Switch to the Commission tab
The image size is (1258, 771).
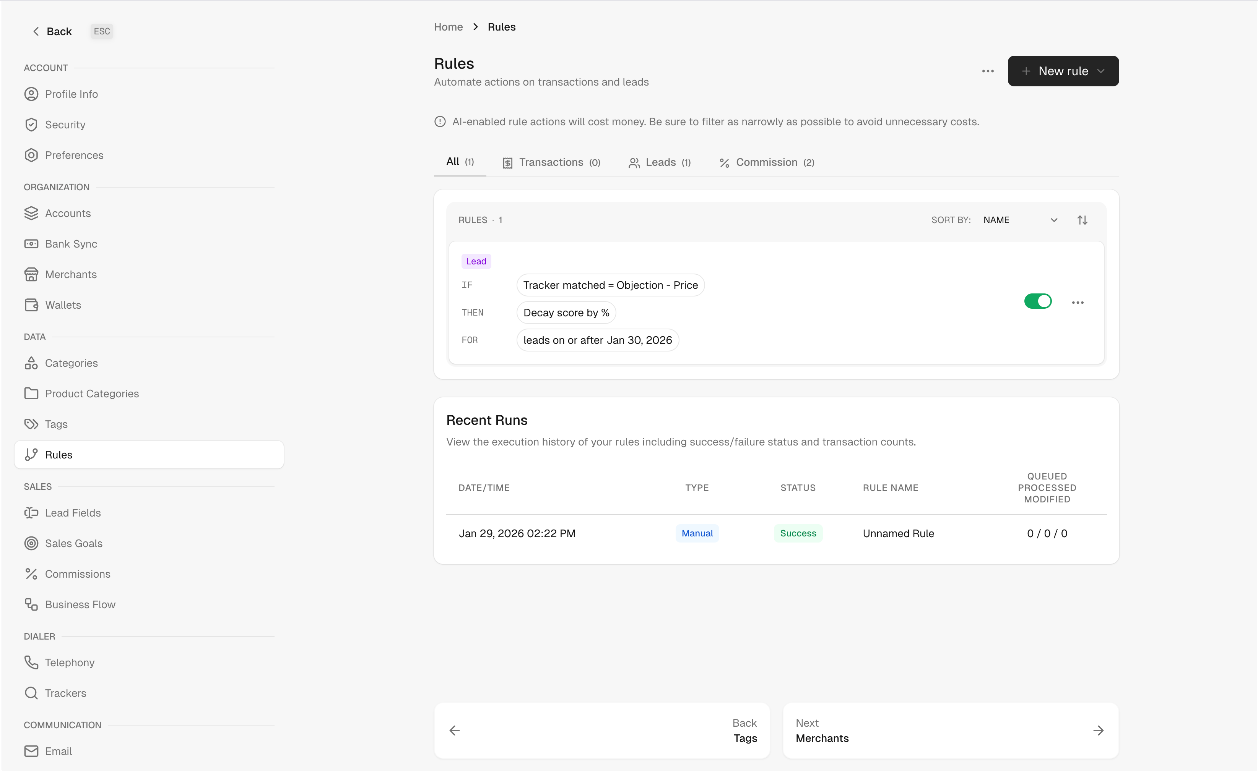point(766,162)
